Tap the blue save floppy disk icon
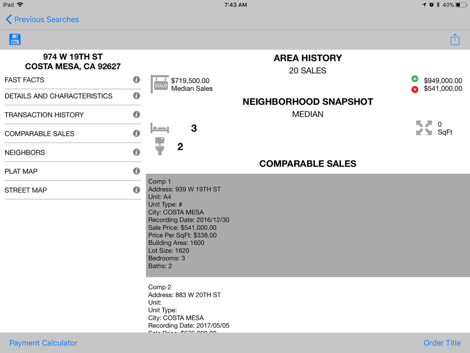Image resolution: width=470 pixels, height=353 pixels. click(15, 40)
